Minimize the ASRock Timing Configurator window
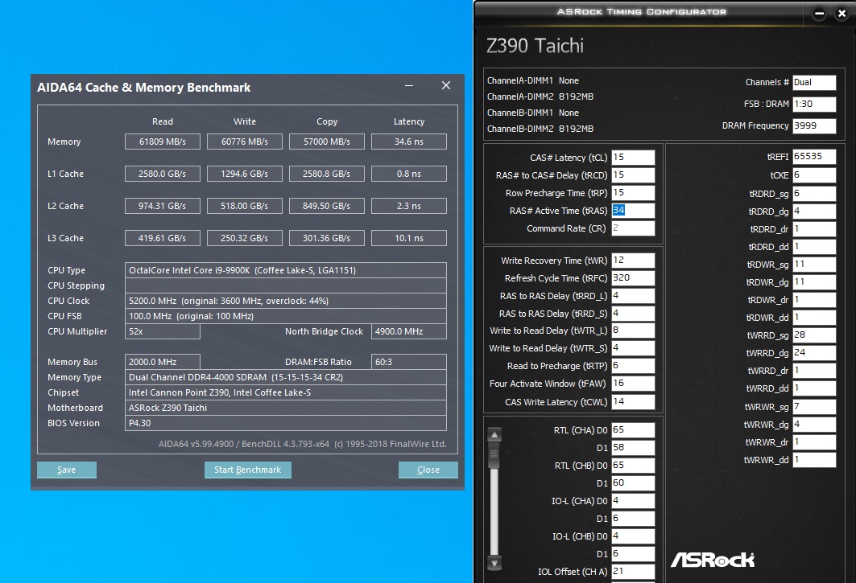 (819, 14)
